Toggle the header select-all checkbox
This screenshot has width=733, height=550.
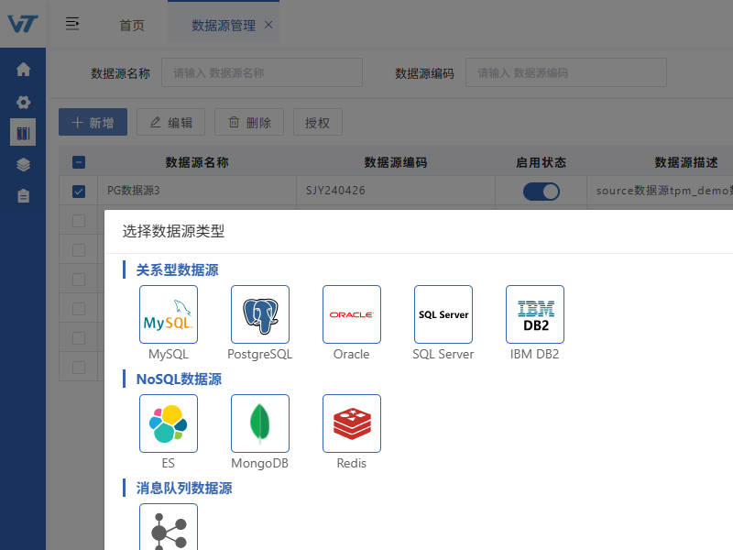pyautogui.click(x=79, y=162)
